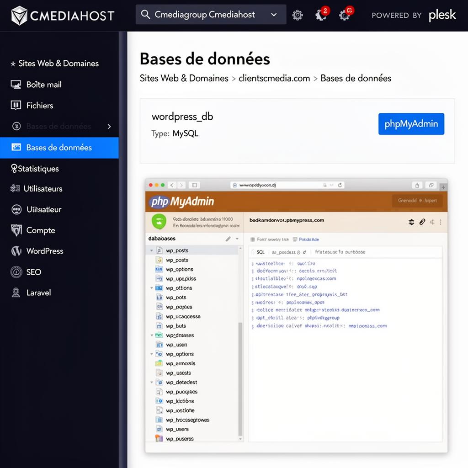Collapse the wp_ottions tree arrow
The width and height of the screenshot is (468, 468).
click(152, 288)
